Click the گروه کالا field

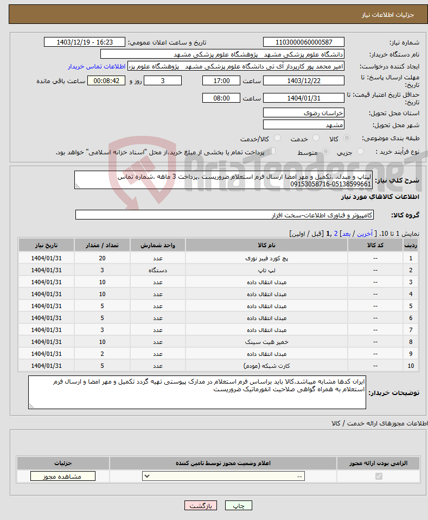(x=225, y=215)
